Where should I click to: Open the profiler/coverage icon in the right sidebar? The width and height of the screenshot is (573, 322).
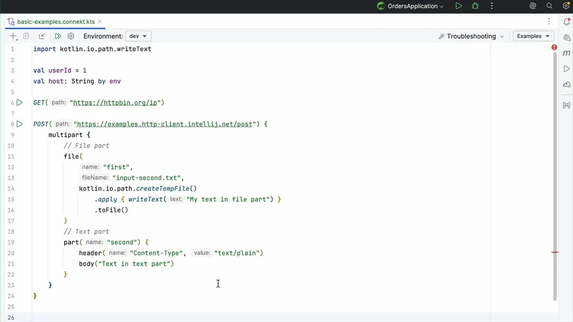[566, 84]
